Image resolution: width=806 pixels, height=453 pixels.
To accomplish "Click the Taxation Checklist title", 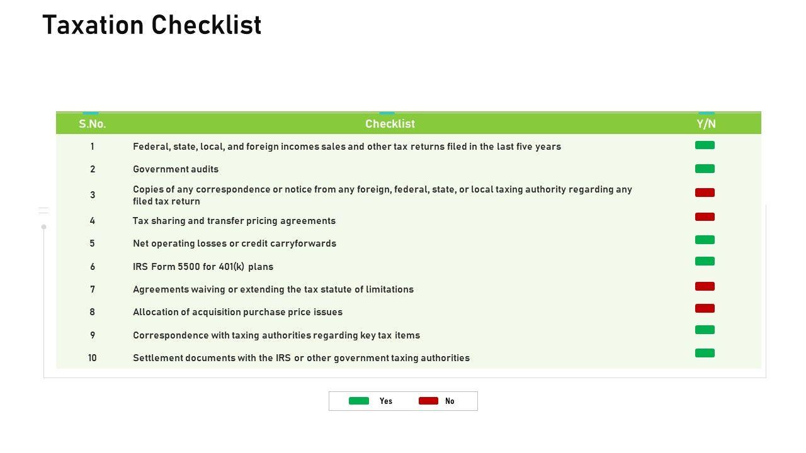I will (x=152, y=25).
